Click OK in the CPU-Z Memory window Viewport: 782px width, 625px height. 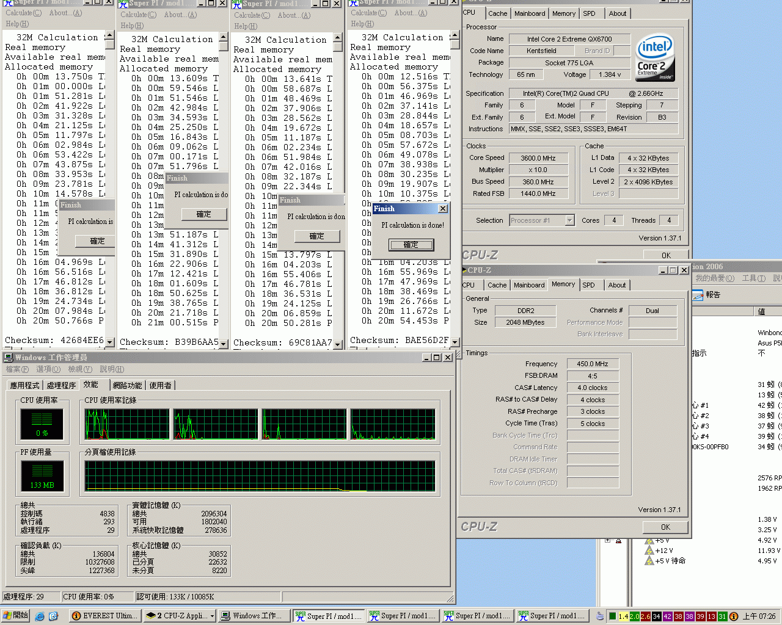coord(665,527)
